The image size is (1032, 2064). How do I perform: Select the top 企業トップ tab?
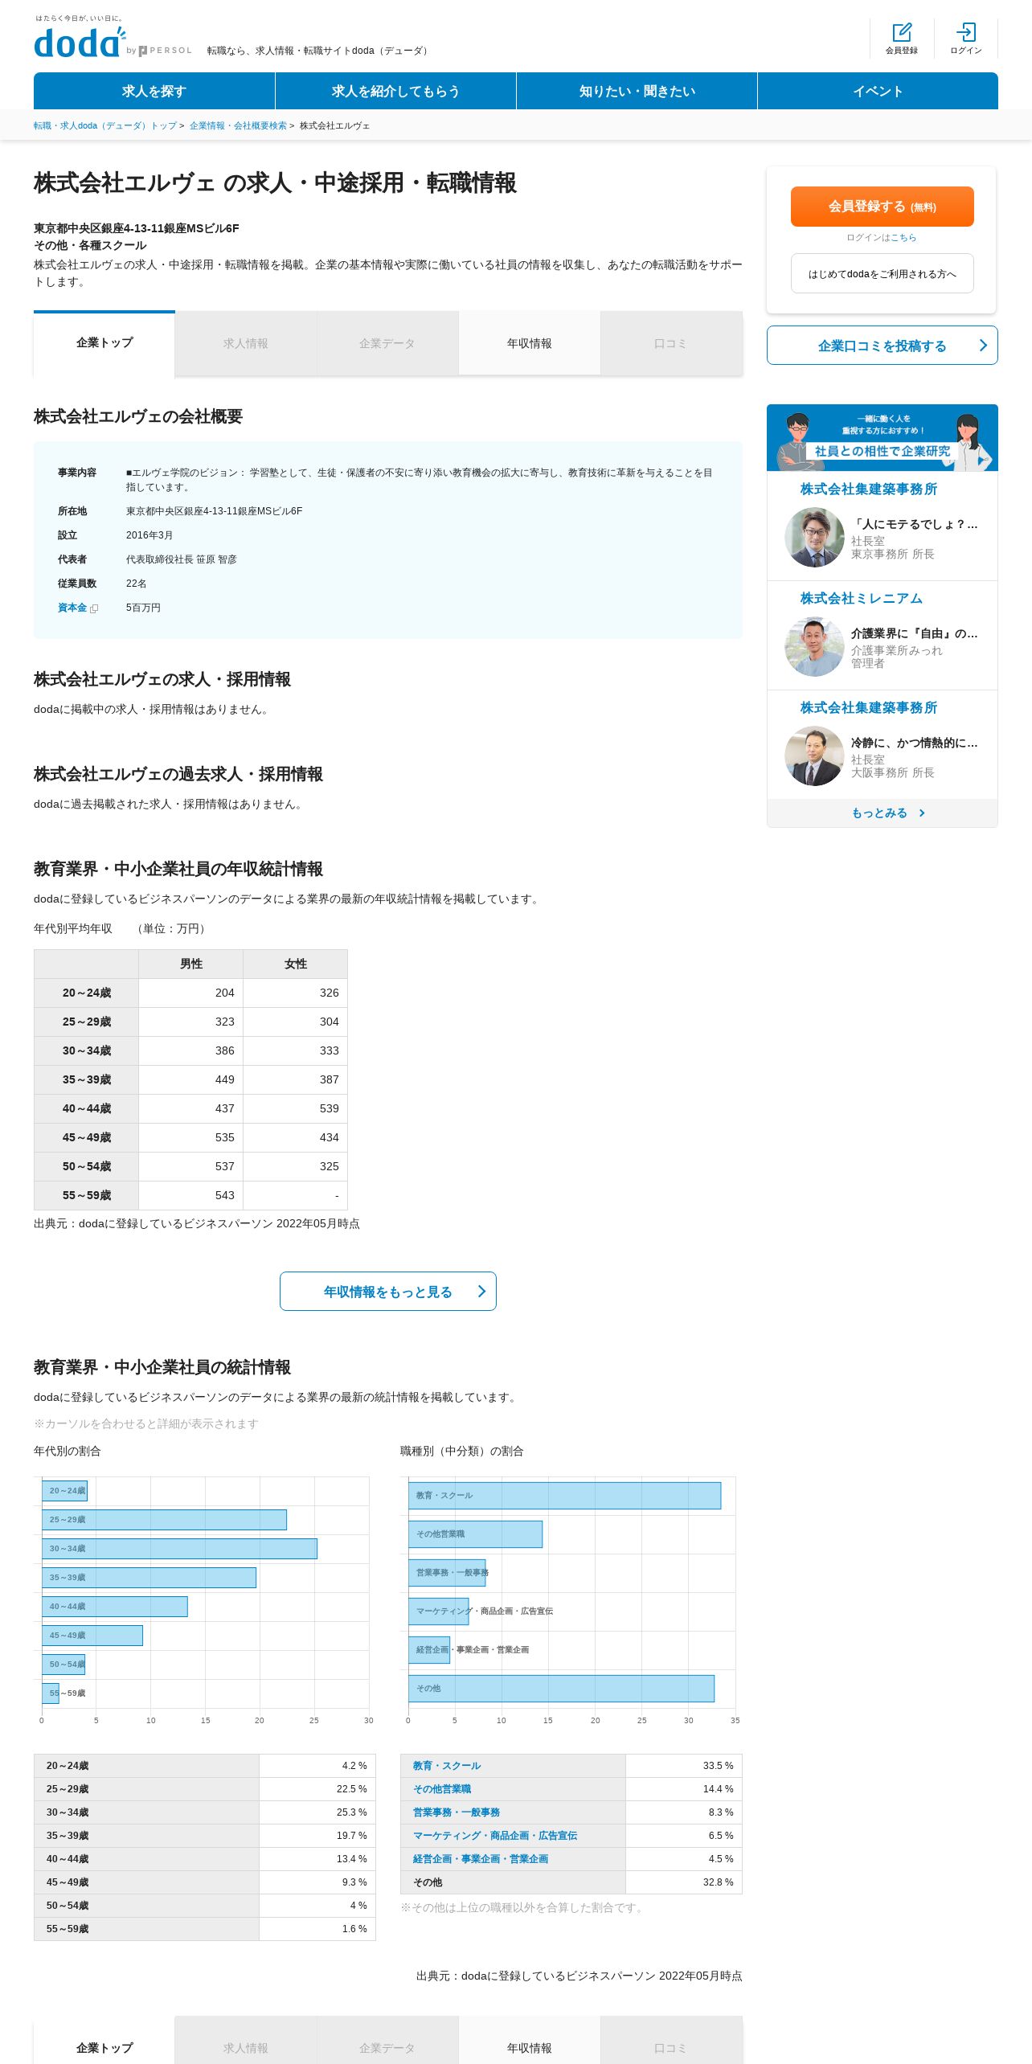pos(104,343)
